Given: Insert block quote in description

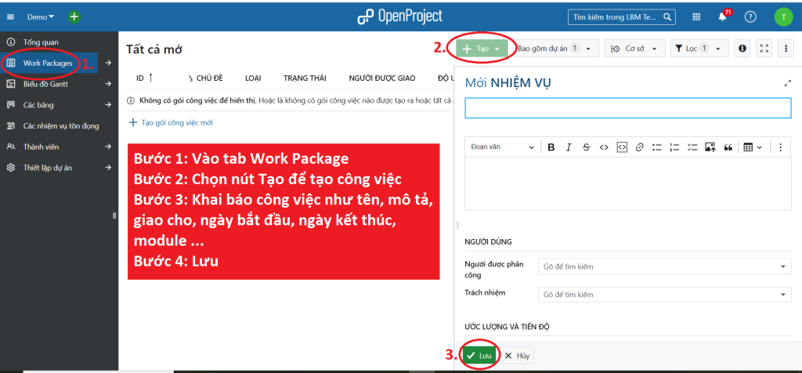Looking at the screenshot, I should [x=728, y=147].
